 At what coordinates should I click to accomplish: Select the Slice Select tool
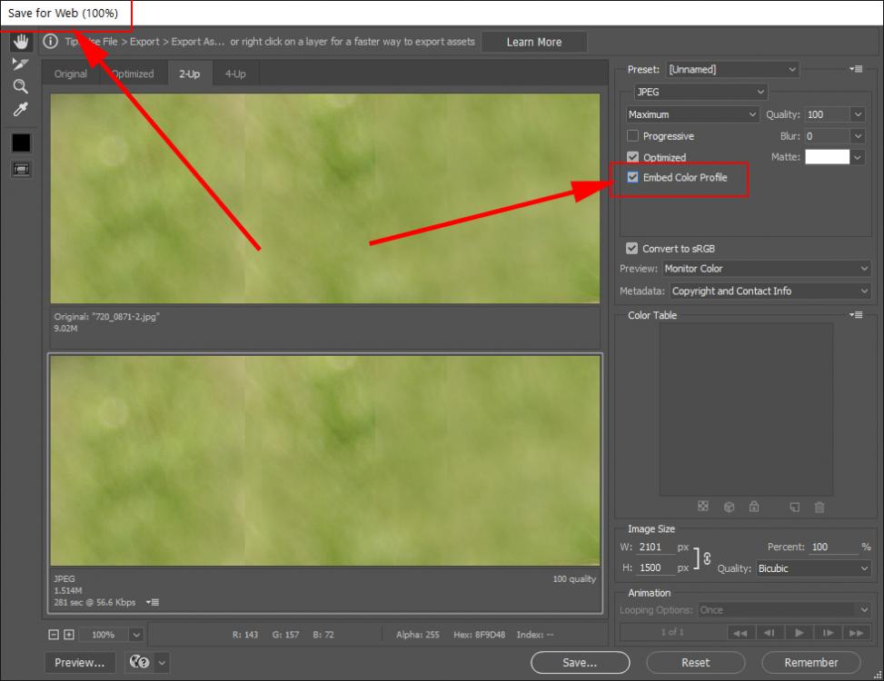(x=20, y=64)
